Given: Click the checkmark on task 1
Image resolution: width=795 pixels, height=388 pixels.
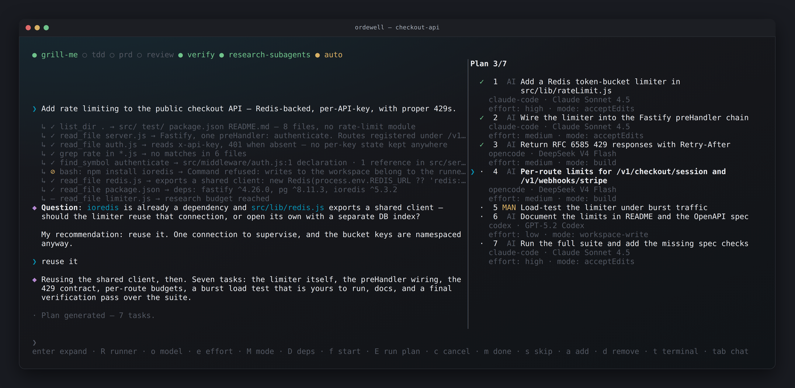Looking at the screenshot, I should click(482, 82).
